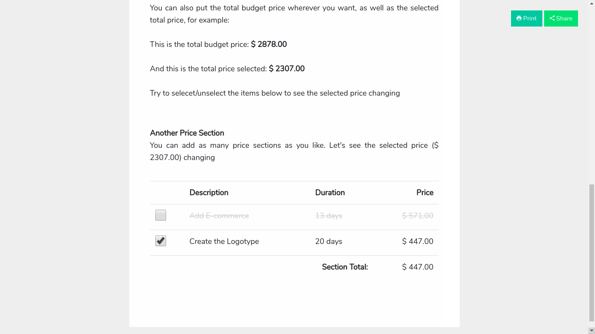Click the Section Total label
This screenshot has height=334, width=595.
point(344,267)
